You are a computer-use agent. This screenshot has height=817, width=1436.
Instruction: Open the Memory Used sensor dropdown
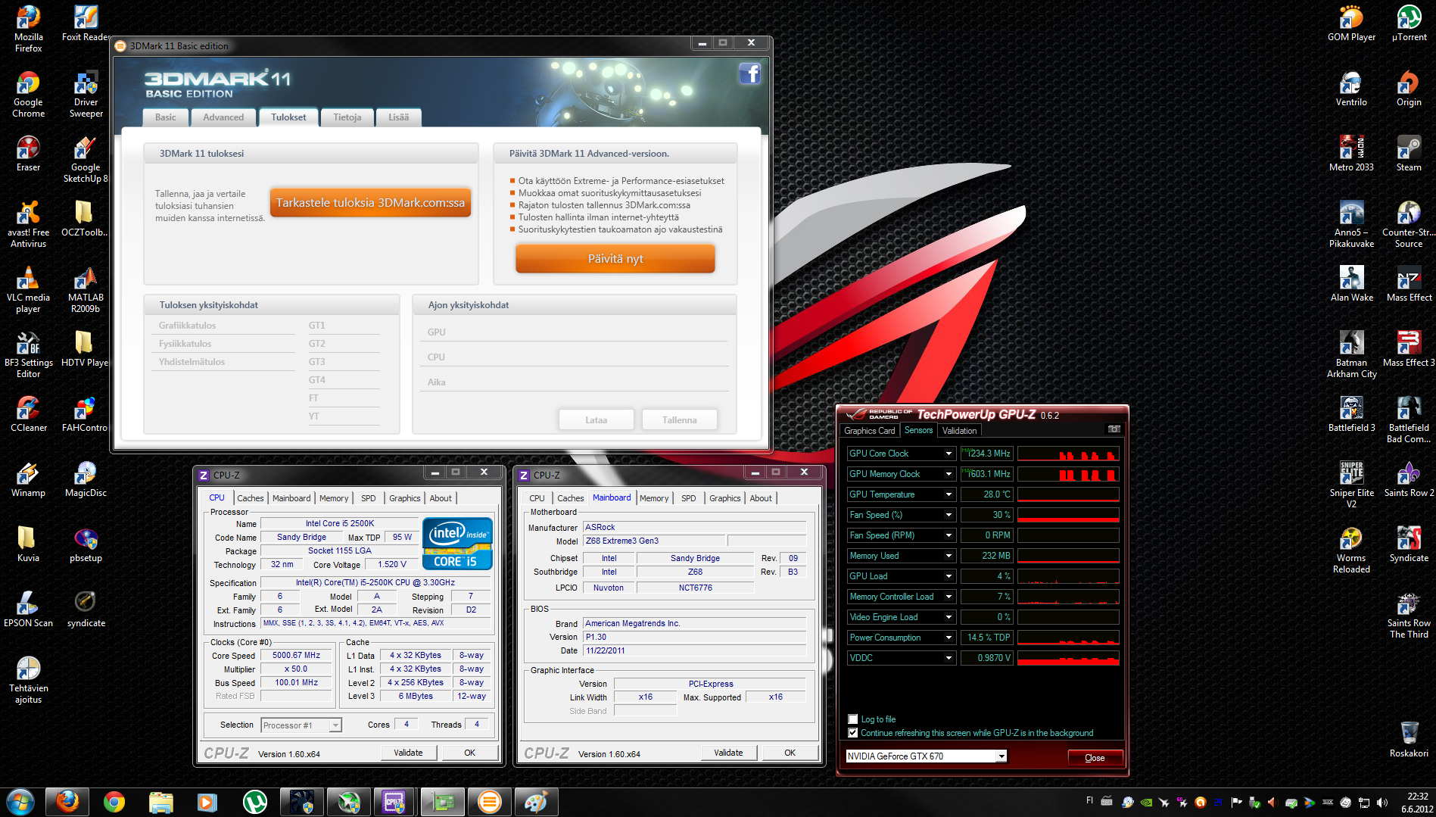pyautogui.click(x=949, y=556)
